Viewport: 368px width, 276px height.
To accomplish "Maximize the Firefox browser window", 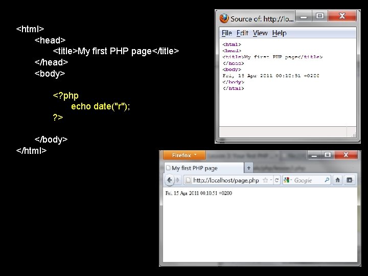I will (328, 155).
